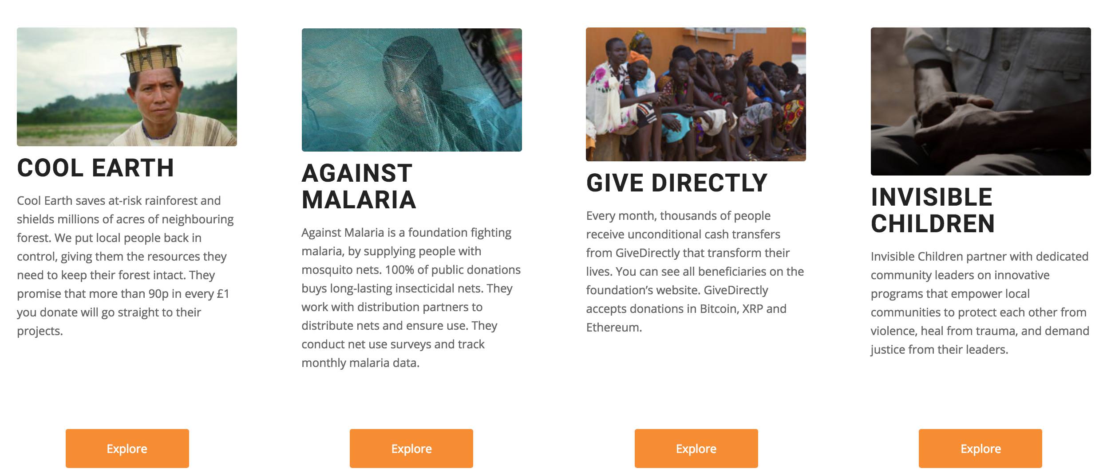Select the Give Directly Explore button

[696, 448]
